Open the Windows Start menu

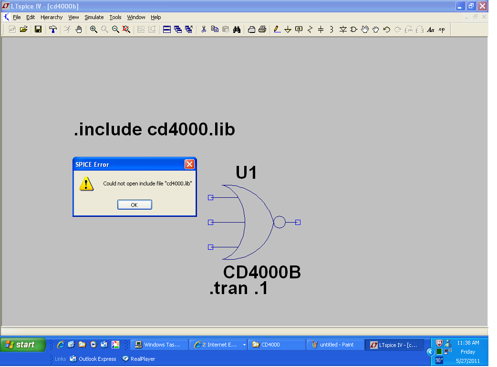[23, 345]
